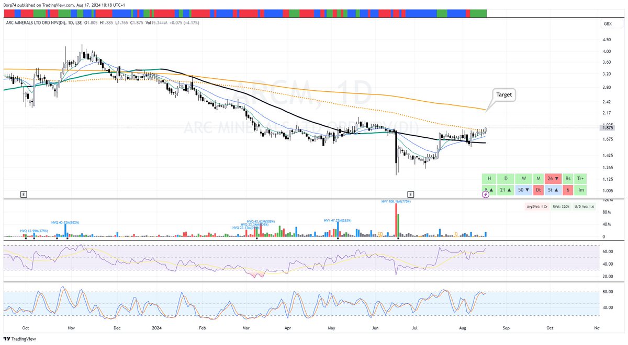Click the Jul label on time axis
628x345 pixels.
(414, 329)
